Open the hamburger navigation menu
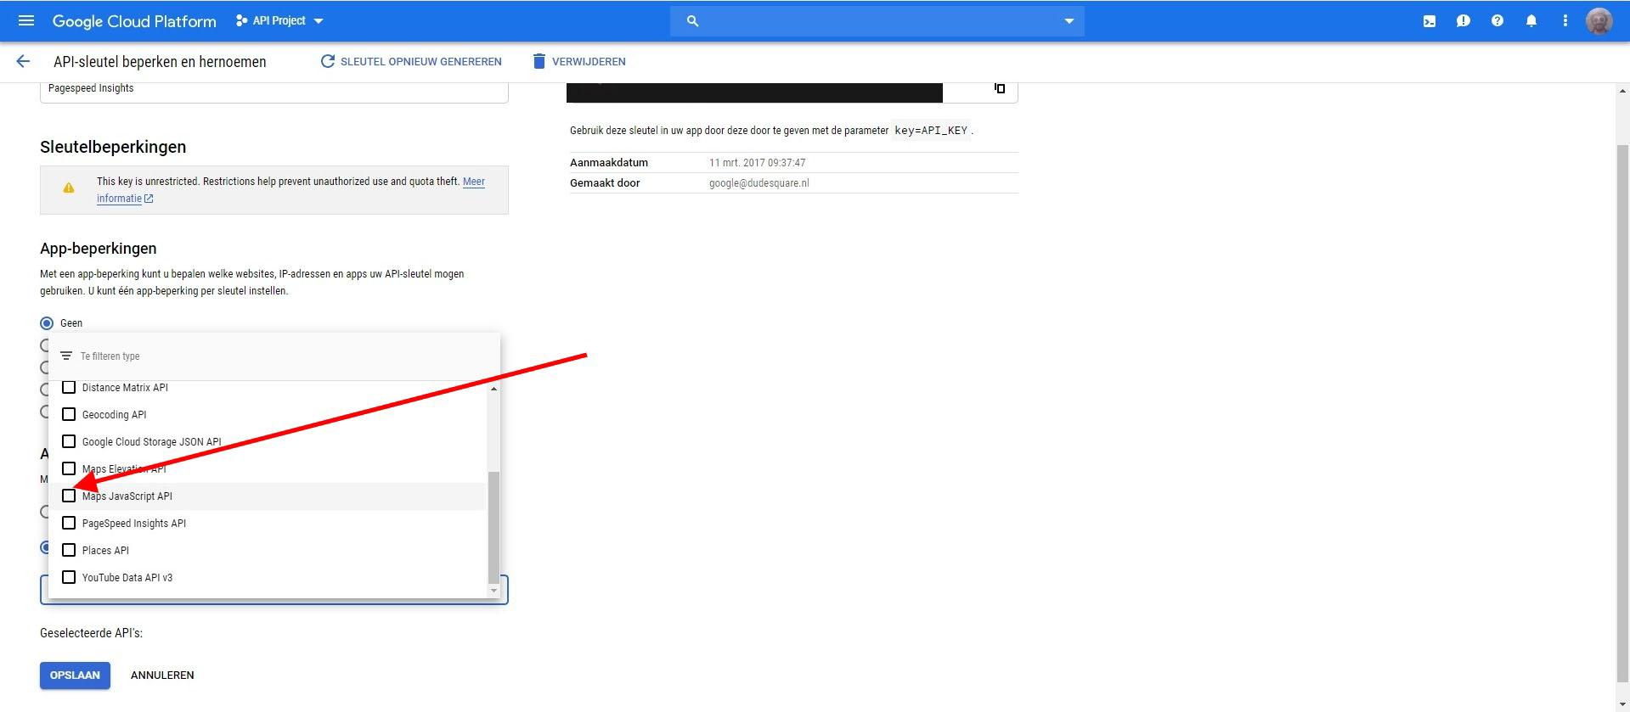This screenshot has height=712, width=1630. point(26,20)
